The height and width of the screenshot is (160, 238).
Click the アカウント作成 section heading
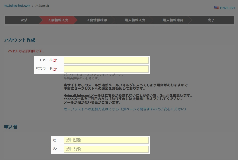19,40
